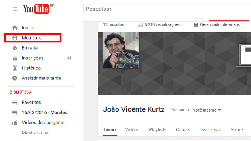251x141 pixels.
Task: Open the Ver como Você mesmo dropdown
Action: [207, 110]
